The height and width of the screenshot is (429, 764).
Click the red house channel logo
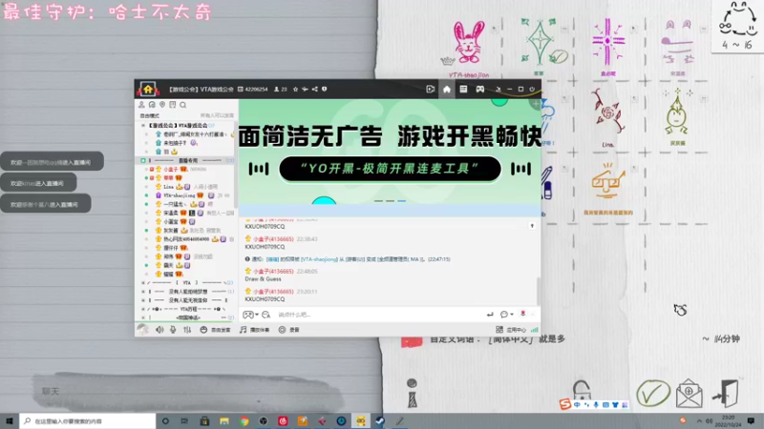148,89
